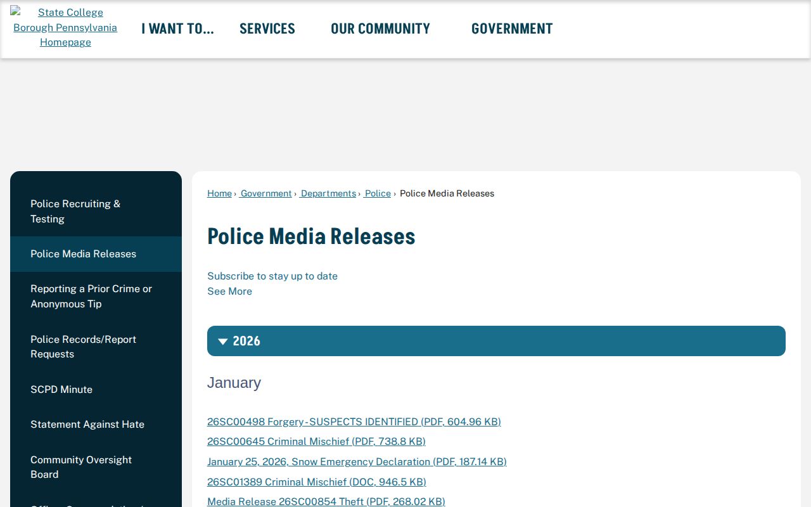Open Reporting a Prior Crime or Anonymous Tip
Viewport: 811px width, 507px height.
click(96, 296)
